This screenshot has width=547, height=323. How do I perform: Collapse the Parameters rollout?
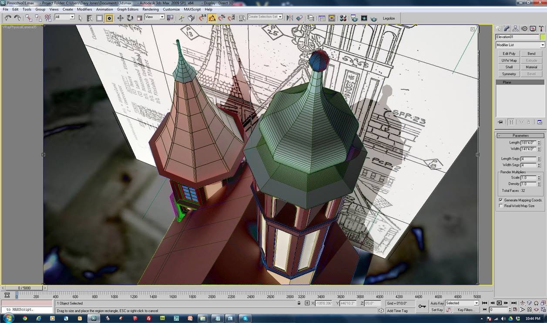coord(520,136)
